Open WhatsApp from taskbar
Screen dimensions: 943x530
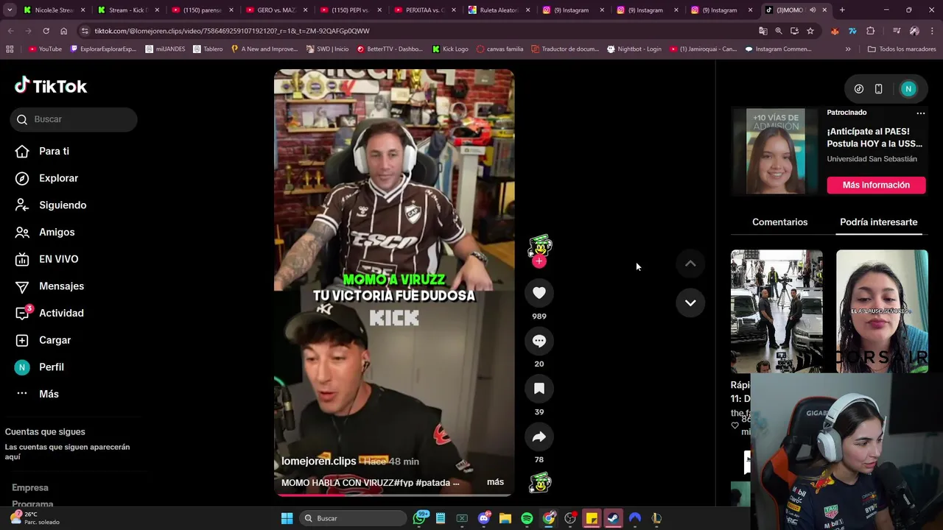(x=420, y=518)
